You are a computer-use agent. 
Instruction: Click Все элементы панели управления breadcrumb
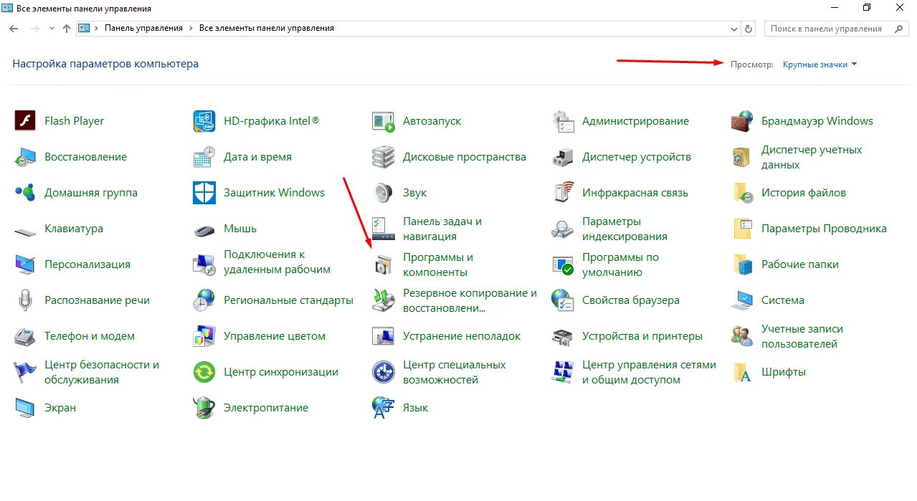point(267,29)
